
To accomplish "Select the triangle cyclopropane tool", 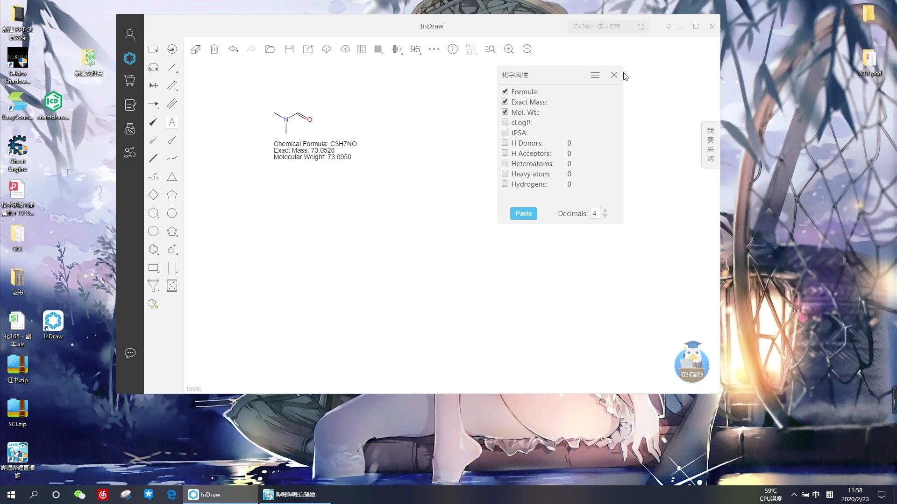I will point(172,177).
